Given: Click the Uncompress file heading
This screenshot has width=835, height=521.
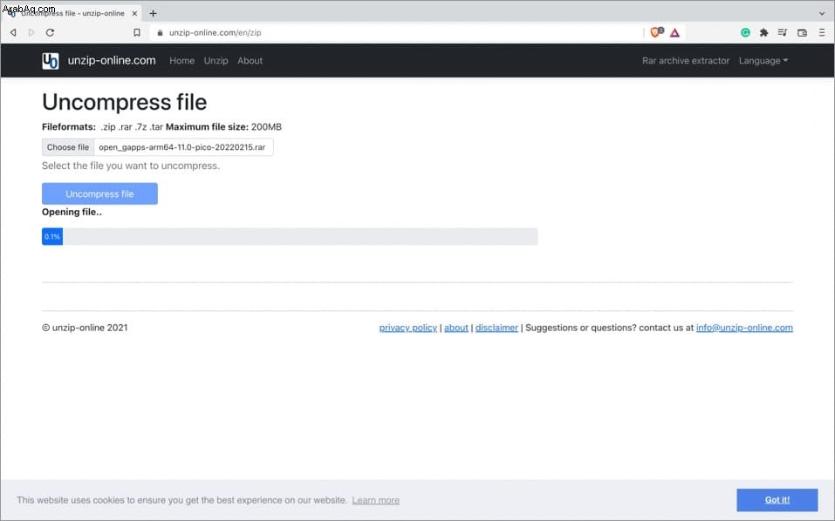Looking at the screenshot, I should [x=124, y=102].
